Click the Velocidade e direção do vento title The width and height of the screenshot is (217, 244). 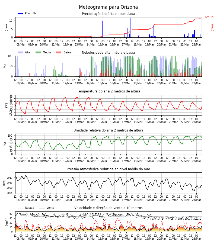tap(108, 208)
